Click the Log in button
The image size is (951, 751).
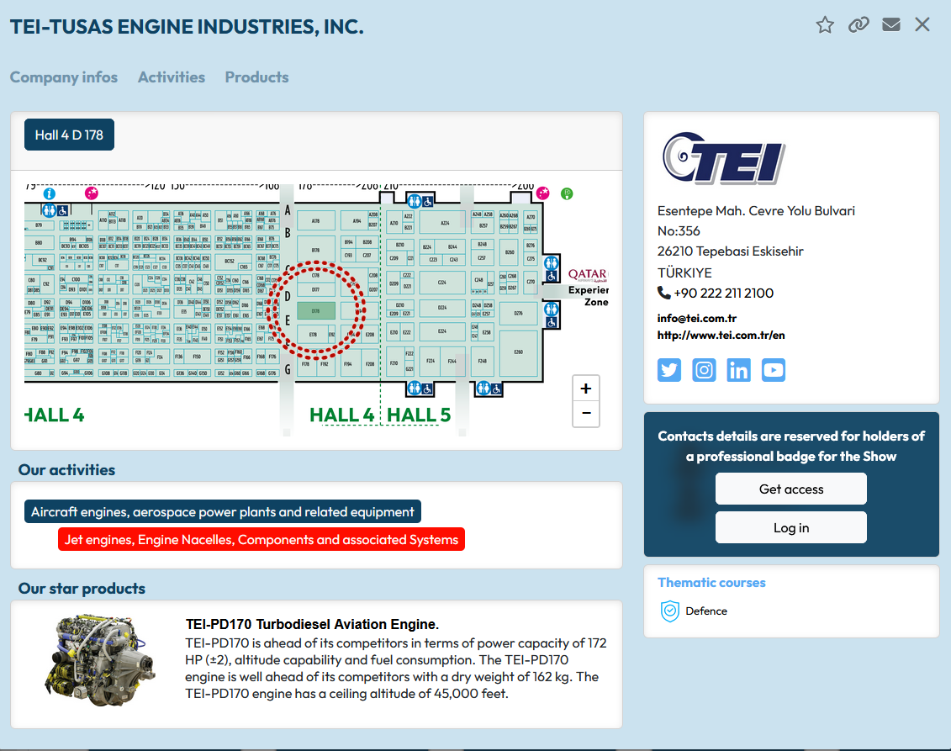pos(791,528)
